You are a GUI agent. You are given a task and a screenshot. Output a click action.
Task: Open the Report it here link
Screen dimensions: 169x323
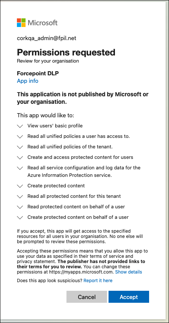(98, 281)
